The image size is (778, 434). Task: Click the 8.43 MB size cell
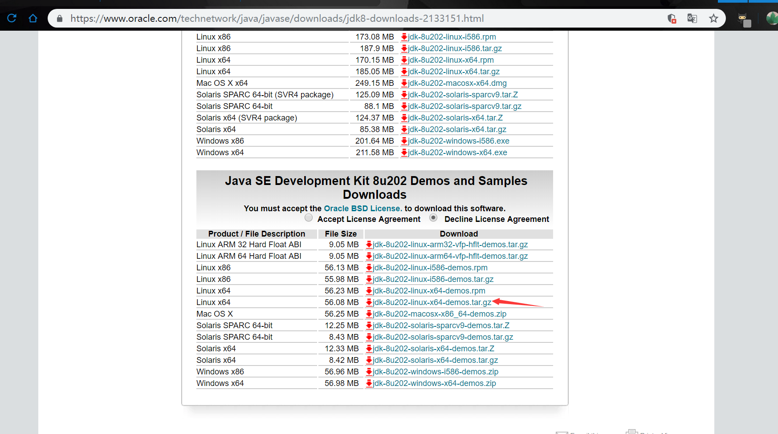(x=344, y=337)
